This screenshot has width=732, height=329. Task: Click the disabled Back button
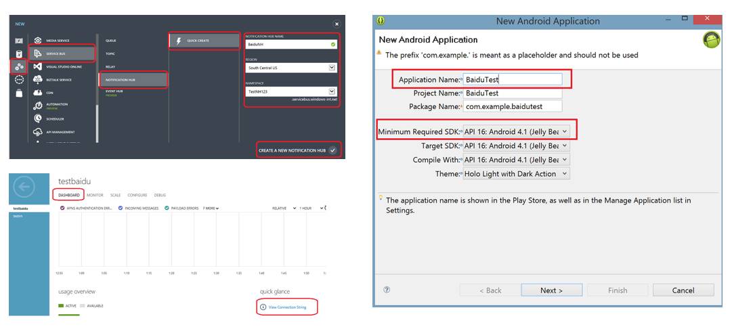click(x=490, y=290)
